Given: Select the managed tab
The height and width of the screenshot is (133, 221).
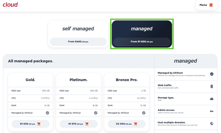Looking at the screenshot, I should 142,29.
